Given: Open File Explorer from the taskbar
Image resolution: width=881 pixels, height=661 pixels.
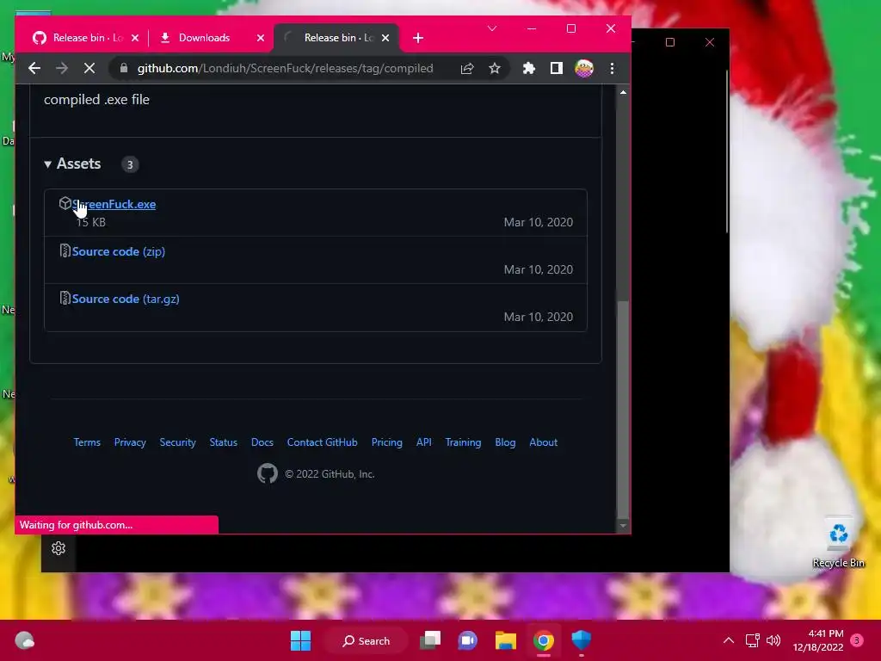Looking at the screenshot, I should coord(506,640).
